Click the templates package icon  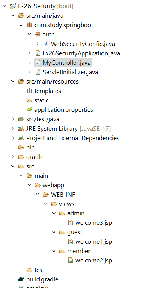(29, 91)
